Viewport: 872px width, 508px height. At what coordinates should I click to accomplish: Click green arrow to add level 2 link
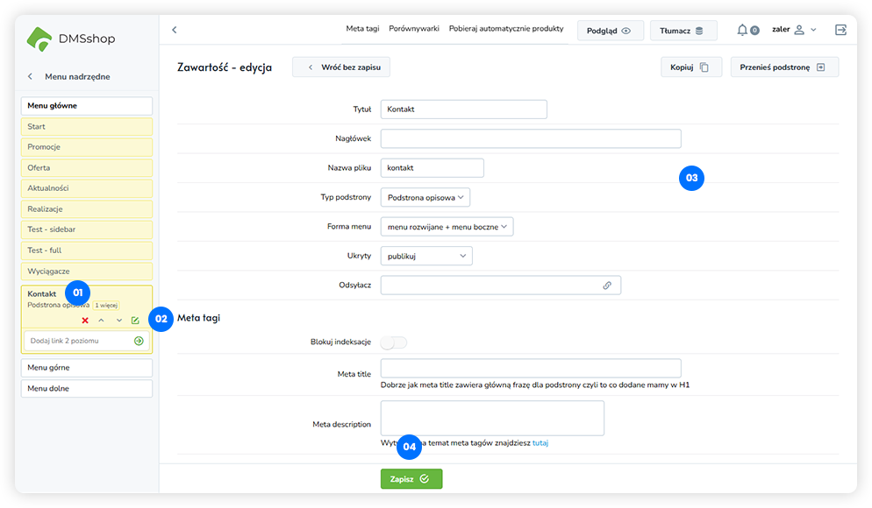point(139,341)
